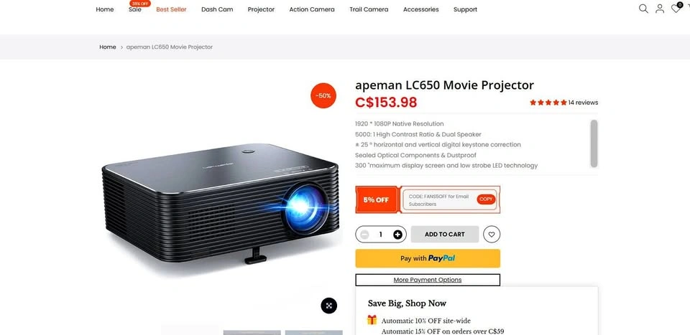690x335 pixels.
Task: Open More Payment Options
Action: pyautogui.click(x=428, y=280)
